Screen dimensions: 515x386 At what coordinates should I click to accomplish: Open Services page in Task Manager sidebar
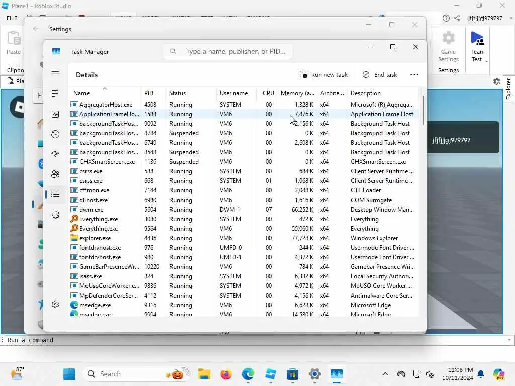(55, 215)
